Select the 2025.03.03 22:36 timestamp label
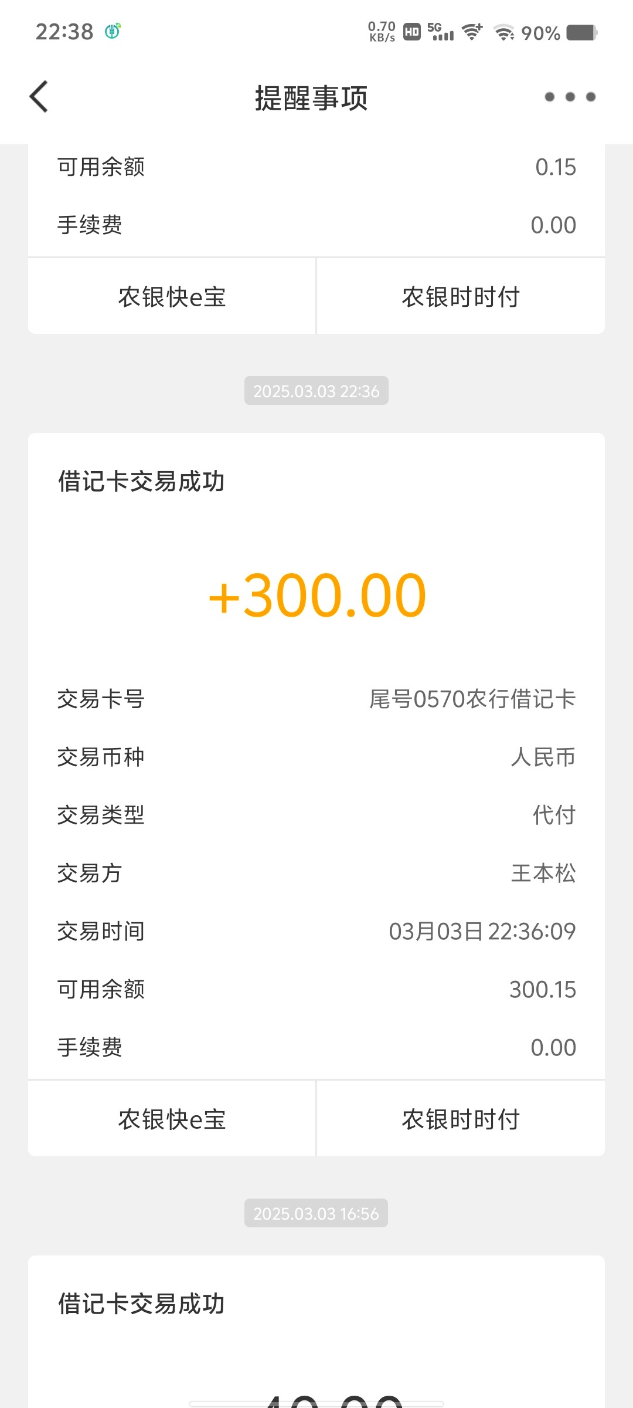Viewport: 633px width, 1408px height. coord(316,391)
